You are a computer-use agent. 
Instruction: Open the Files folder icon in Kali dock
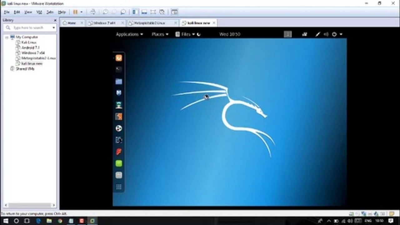pos(119,81)
